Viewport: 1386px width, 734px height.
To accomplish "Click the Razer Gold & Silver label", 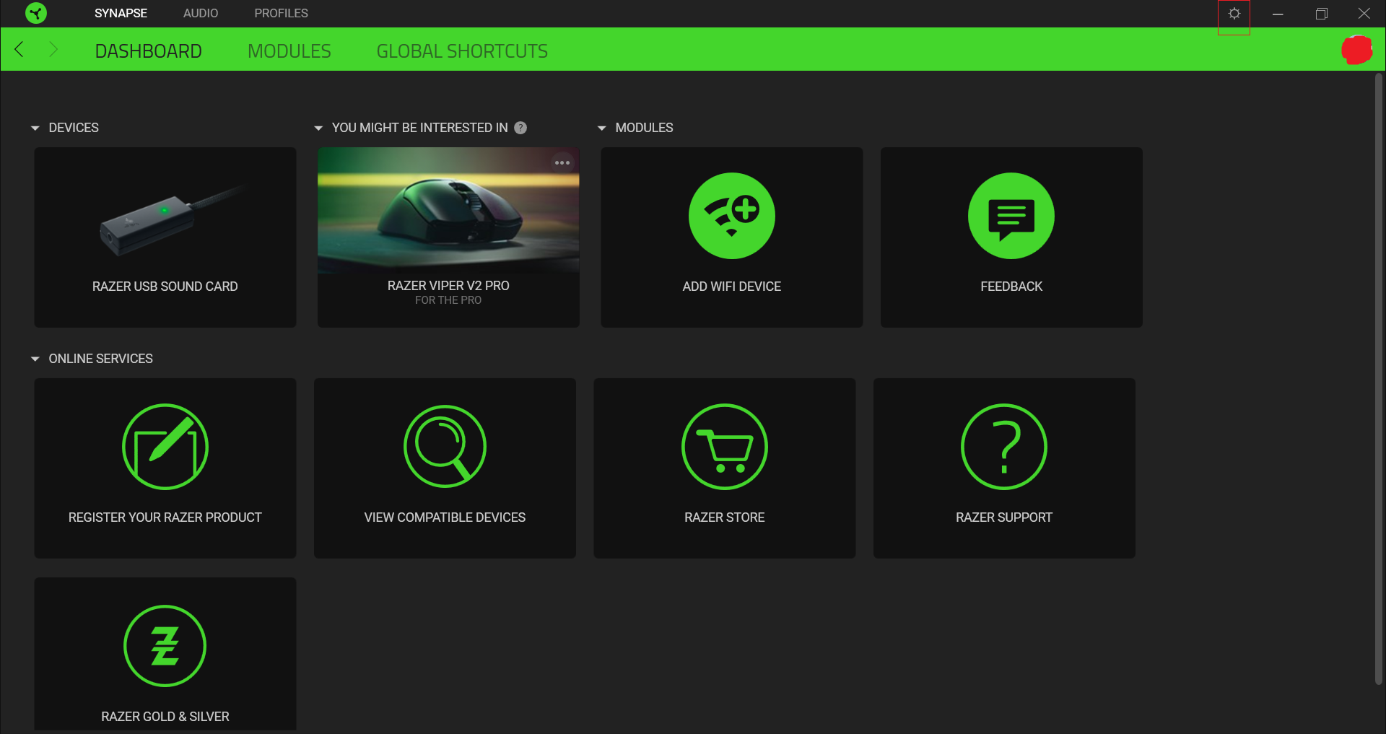I will tap(165, 717).
